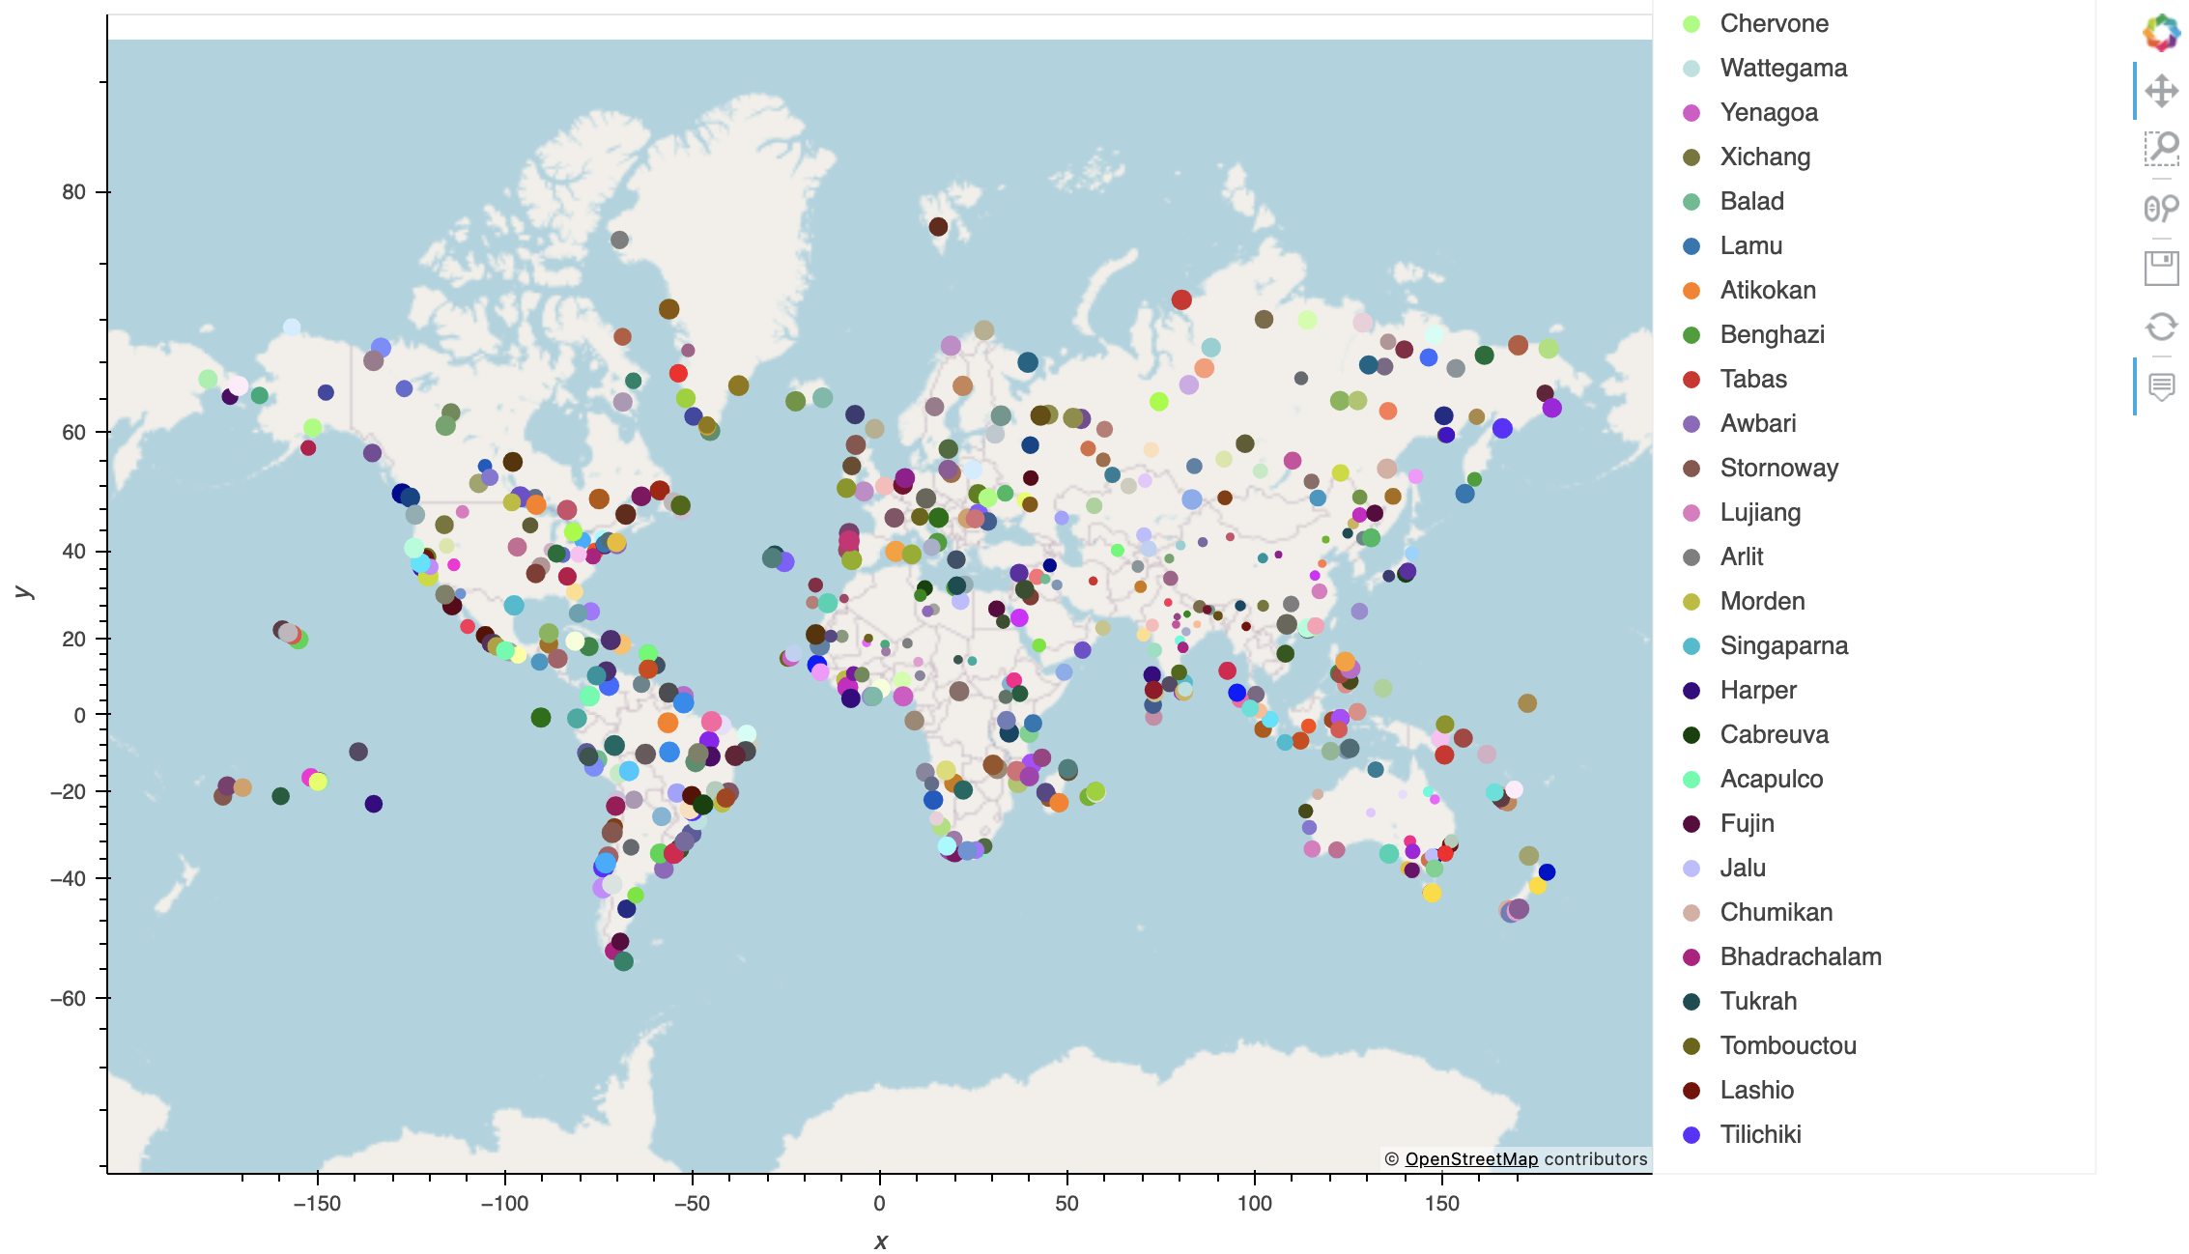Viewport: 2189px width, 1254px height.
Task: Select the Pan tool
Action: [x=2161, y=92]
